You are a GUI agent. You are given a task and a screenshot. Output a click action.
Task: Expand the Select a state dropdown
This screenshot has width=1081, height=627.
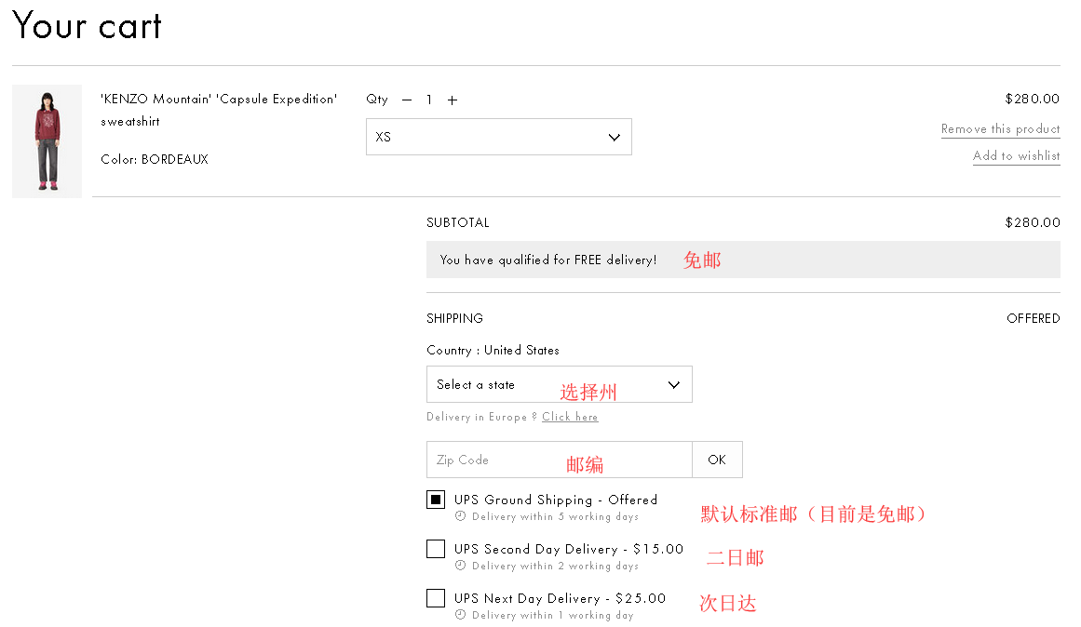tap(559, 384)
